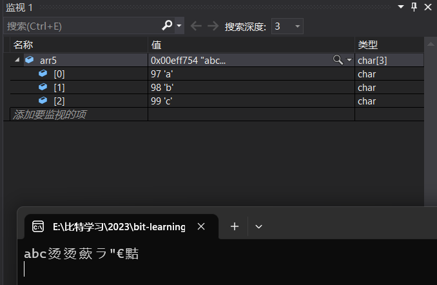Click the search magnifier icon in Watch 1
The height and width of the screenshot is (285, 437).
point(167,26)
